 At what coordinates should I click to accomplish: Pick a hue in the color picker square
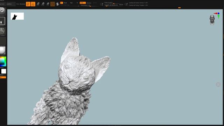point(3,62)
